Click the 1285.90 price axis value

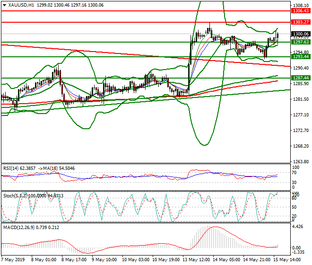301,83
